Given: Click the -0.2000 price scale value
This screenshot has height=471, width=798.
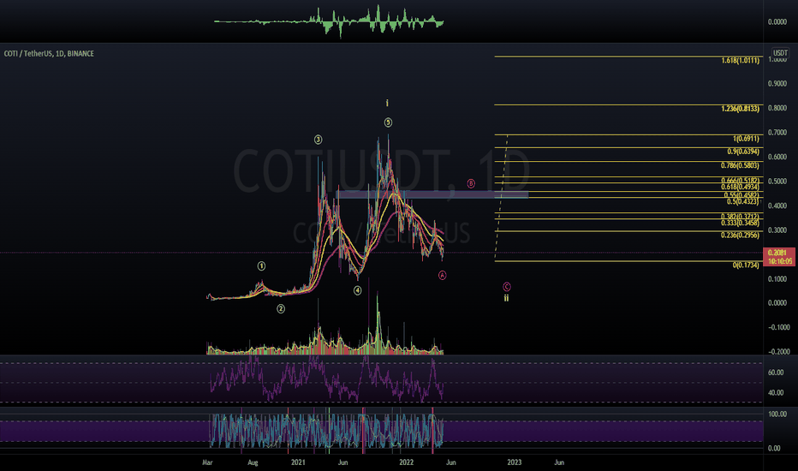Looking at the screenshot, I should (778, 352).
